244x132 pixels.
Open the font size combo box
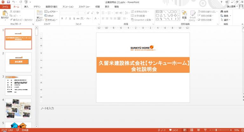(x=82, y=13)
